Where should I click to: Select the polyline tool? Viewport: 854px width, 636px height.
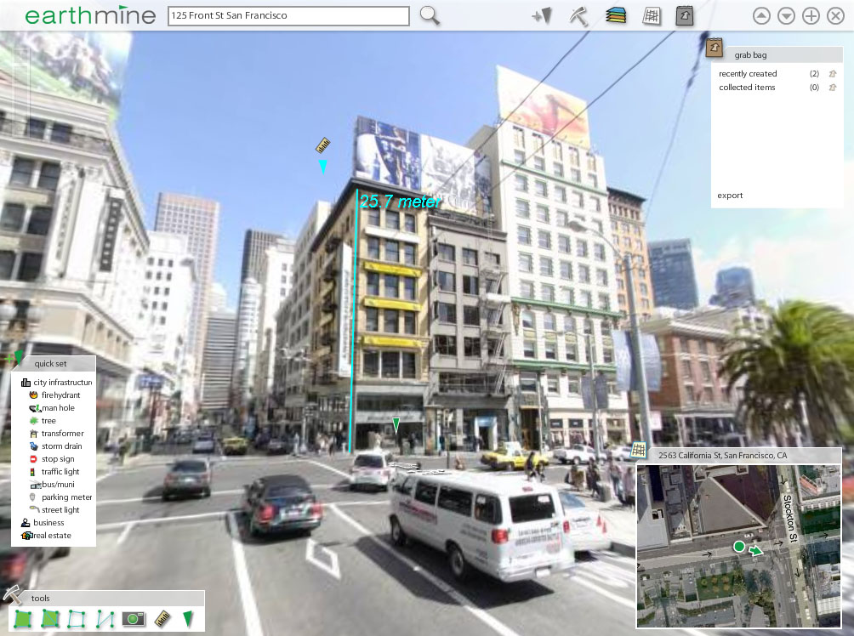tap(105, 619)
